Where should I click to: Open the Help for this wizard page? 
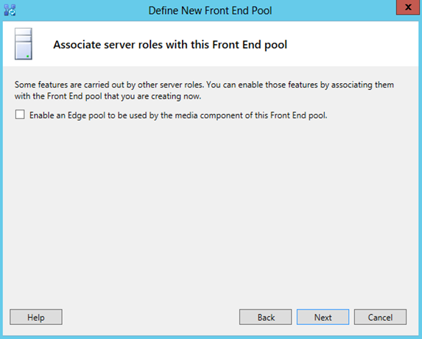coord(36,317)
